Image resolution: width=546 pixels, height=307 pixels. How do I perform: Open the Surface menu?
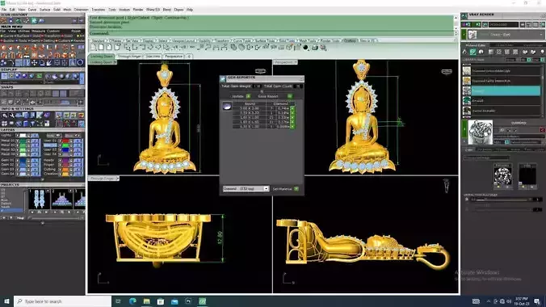coord(44,10)
